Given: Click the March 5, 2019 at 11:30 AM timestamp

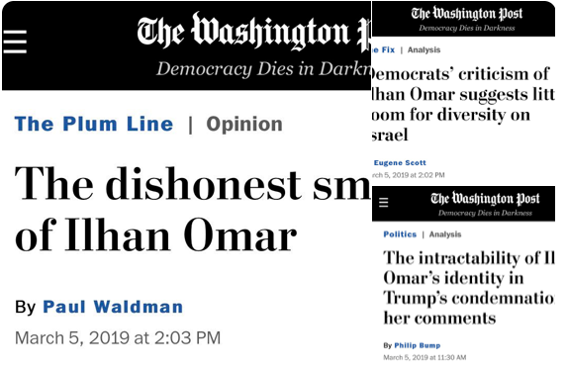Looking at the screenshot, I should [425, 357].
